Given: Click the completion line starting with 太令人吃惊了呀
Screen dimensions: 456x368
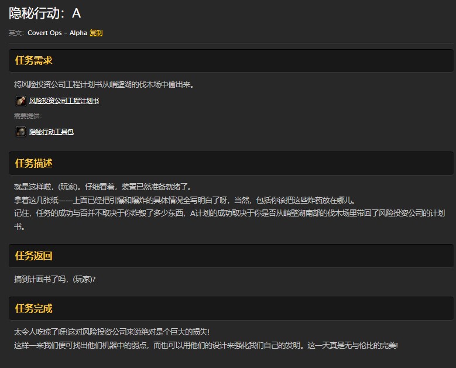Looking at the screenshot, I should [x=111, y=332].
